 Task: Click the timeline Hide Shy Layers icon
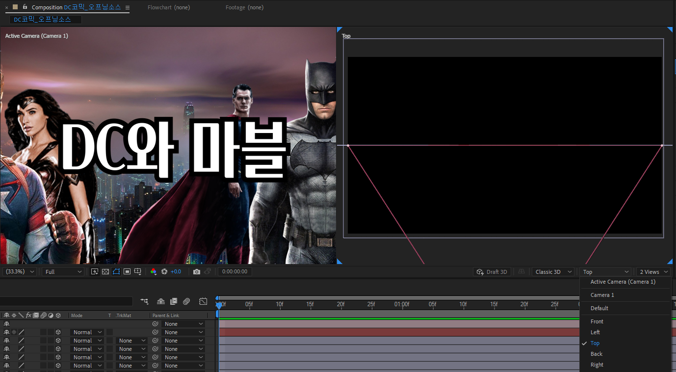(160, 301)
